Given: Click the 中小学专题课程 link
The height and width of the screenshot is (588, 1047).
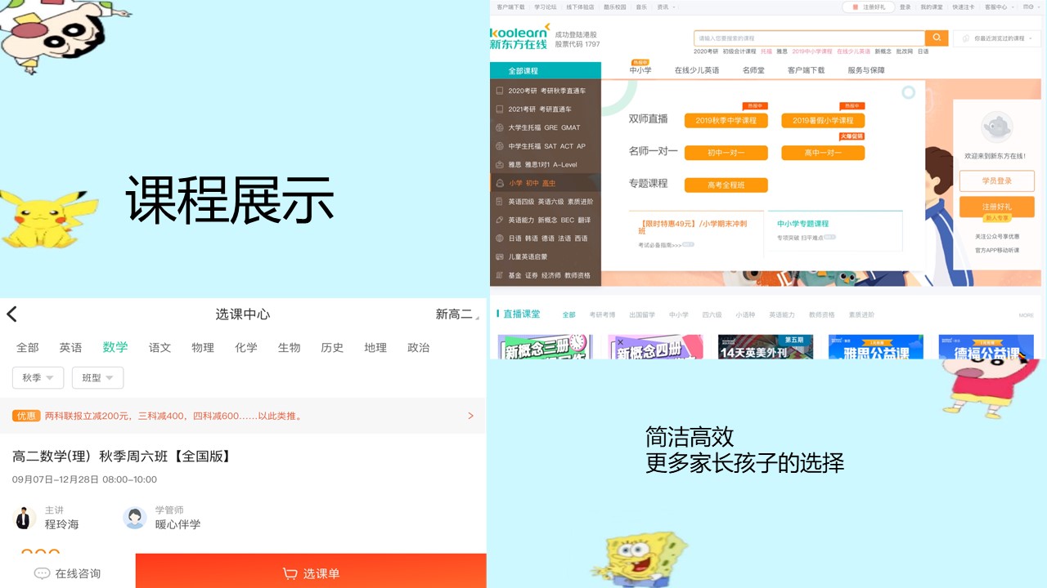Looking at the screenshot, I should [802, 223].
